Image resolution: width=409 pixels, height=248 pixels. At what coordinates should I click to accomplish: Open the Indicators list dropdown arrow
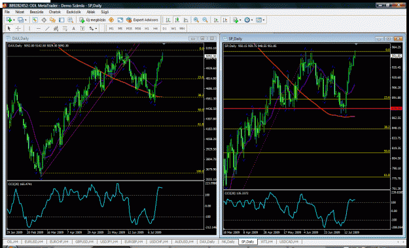(x=240, y=20)
